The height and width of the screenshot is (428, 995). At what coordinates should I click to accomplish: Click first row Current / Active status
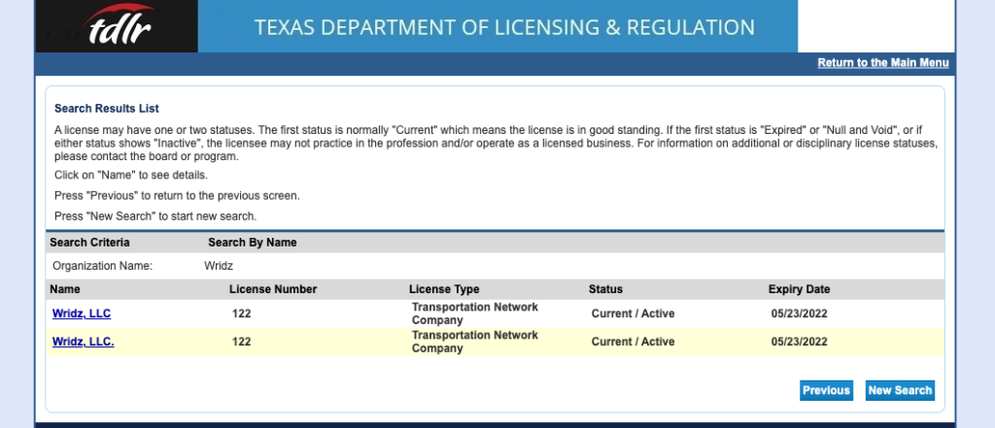pos(633,313)
